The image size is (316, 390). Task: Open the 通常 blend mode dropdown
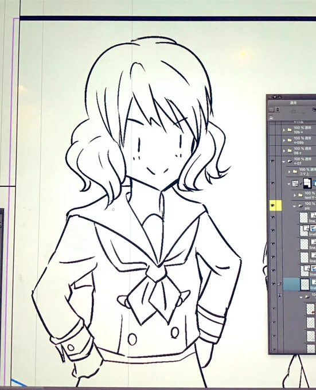click(x=293, y=103)
